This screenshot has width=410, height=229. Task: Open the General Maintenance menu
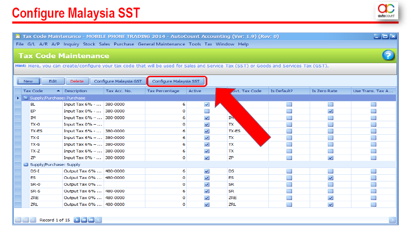pyautogui.click(x=161, y=44)
